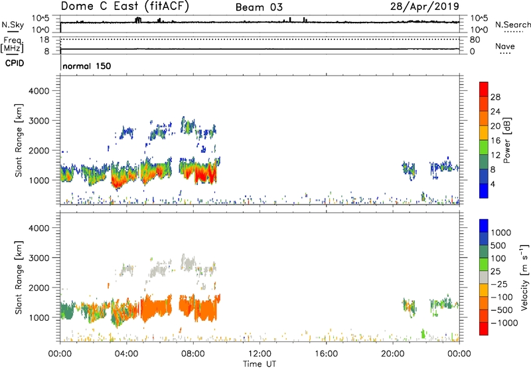
Task: Click the 'Beam 03' label
Action: 259,7
